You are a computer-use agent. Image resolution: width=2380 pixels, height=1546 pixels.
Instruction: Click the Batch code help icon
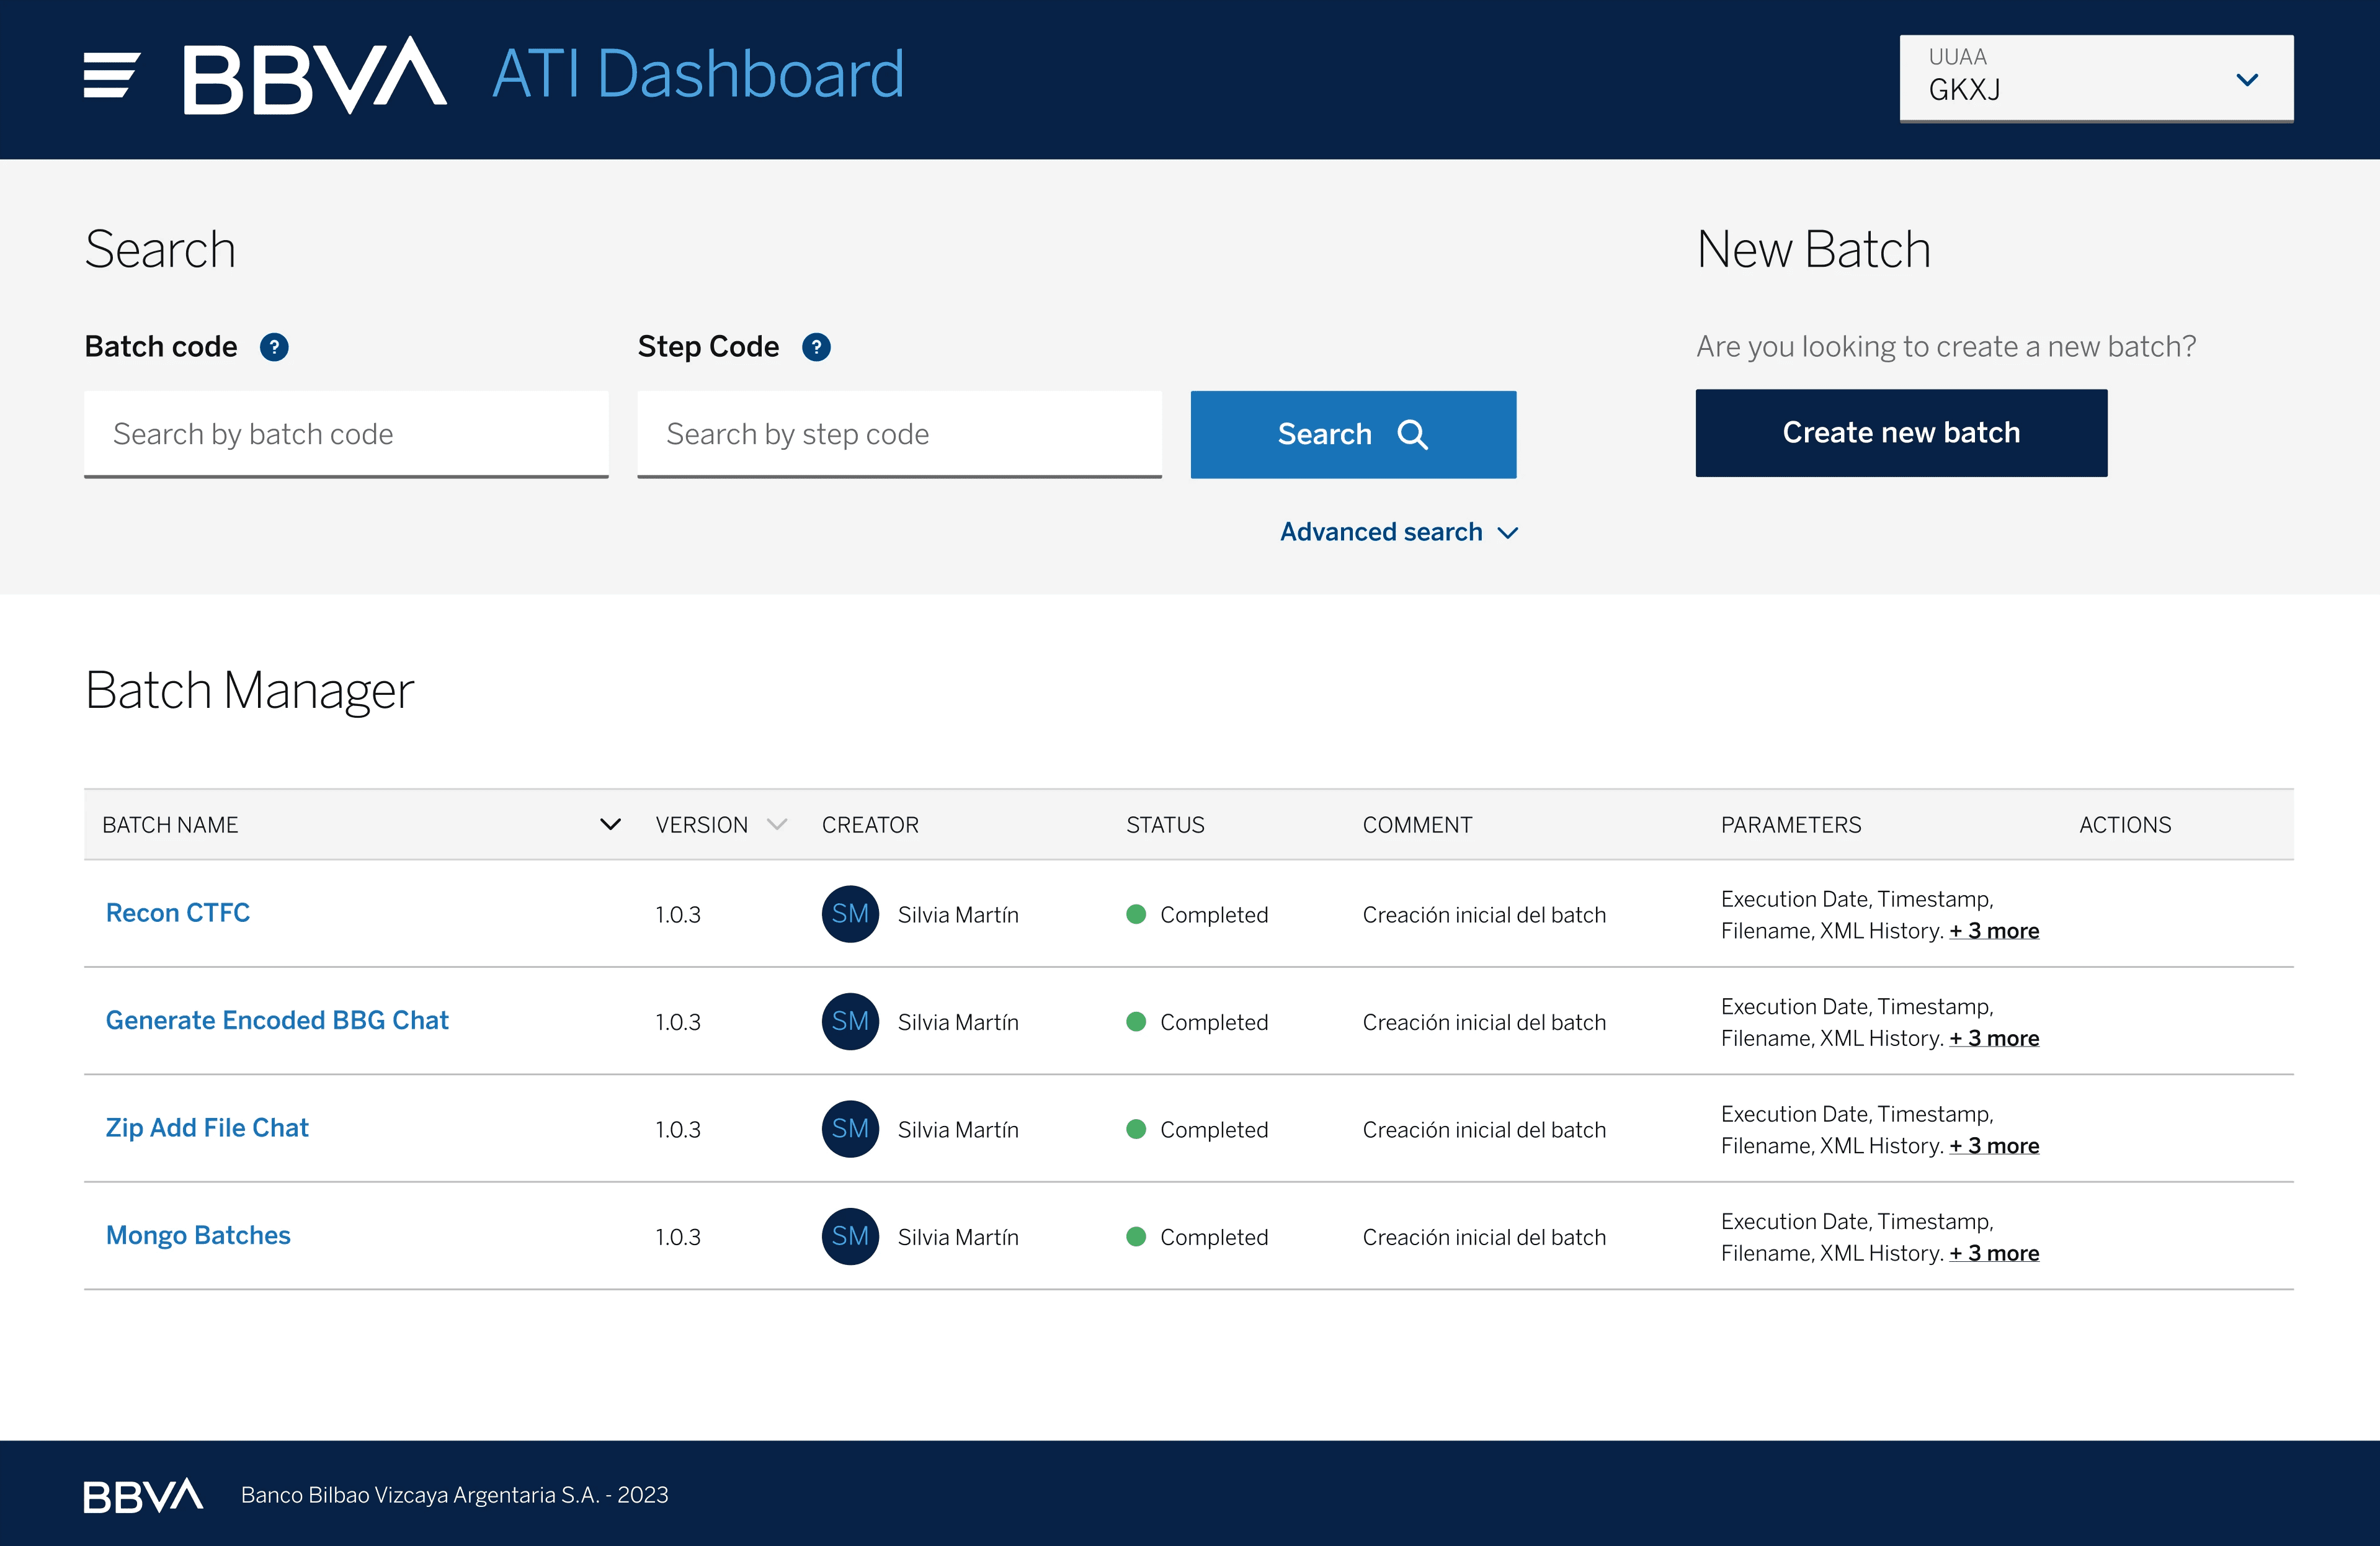click(x=274, y=347)
